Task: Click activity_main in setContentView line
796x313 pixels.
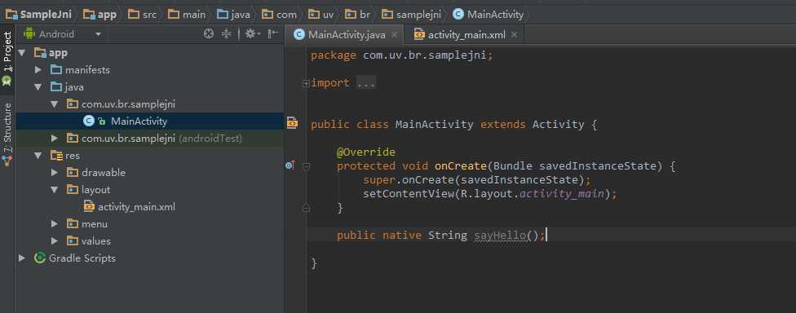Action: [561, 194]
